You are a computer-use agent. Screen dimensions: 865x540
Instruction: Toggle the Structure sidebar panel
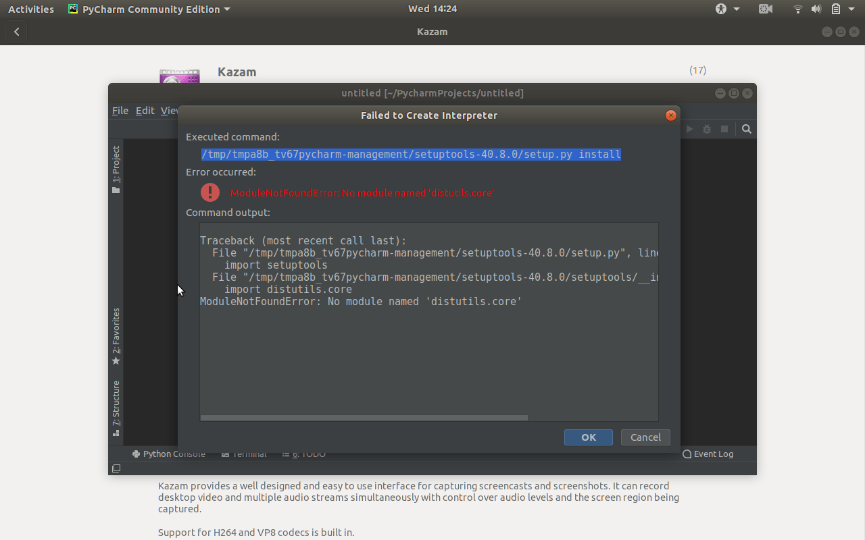click(116, 410)
